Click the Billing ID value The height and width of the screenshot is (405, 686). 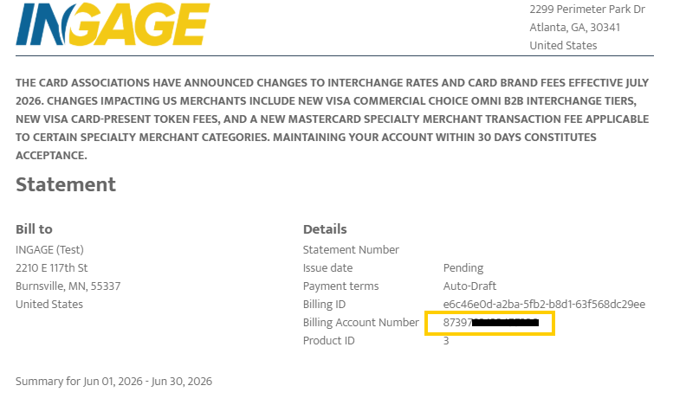click(x=544, y=304)
